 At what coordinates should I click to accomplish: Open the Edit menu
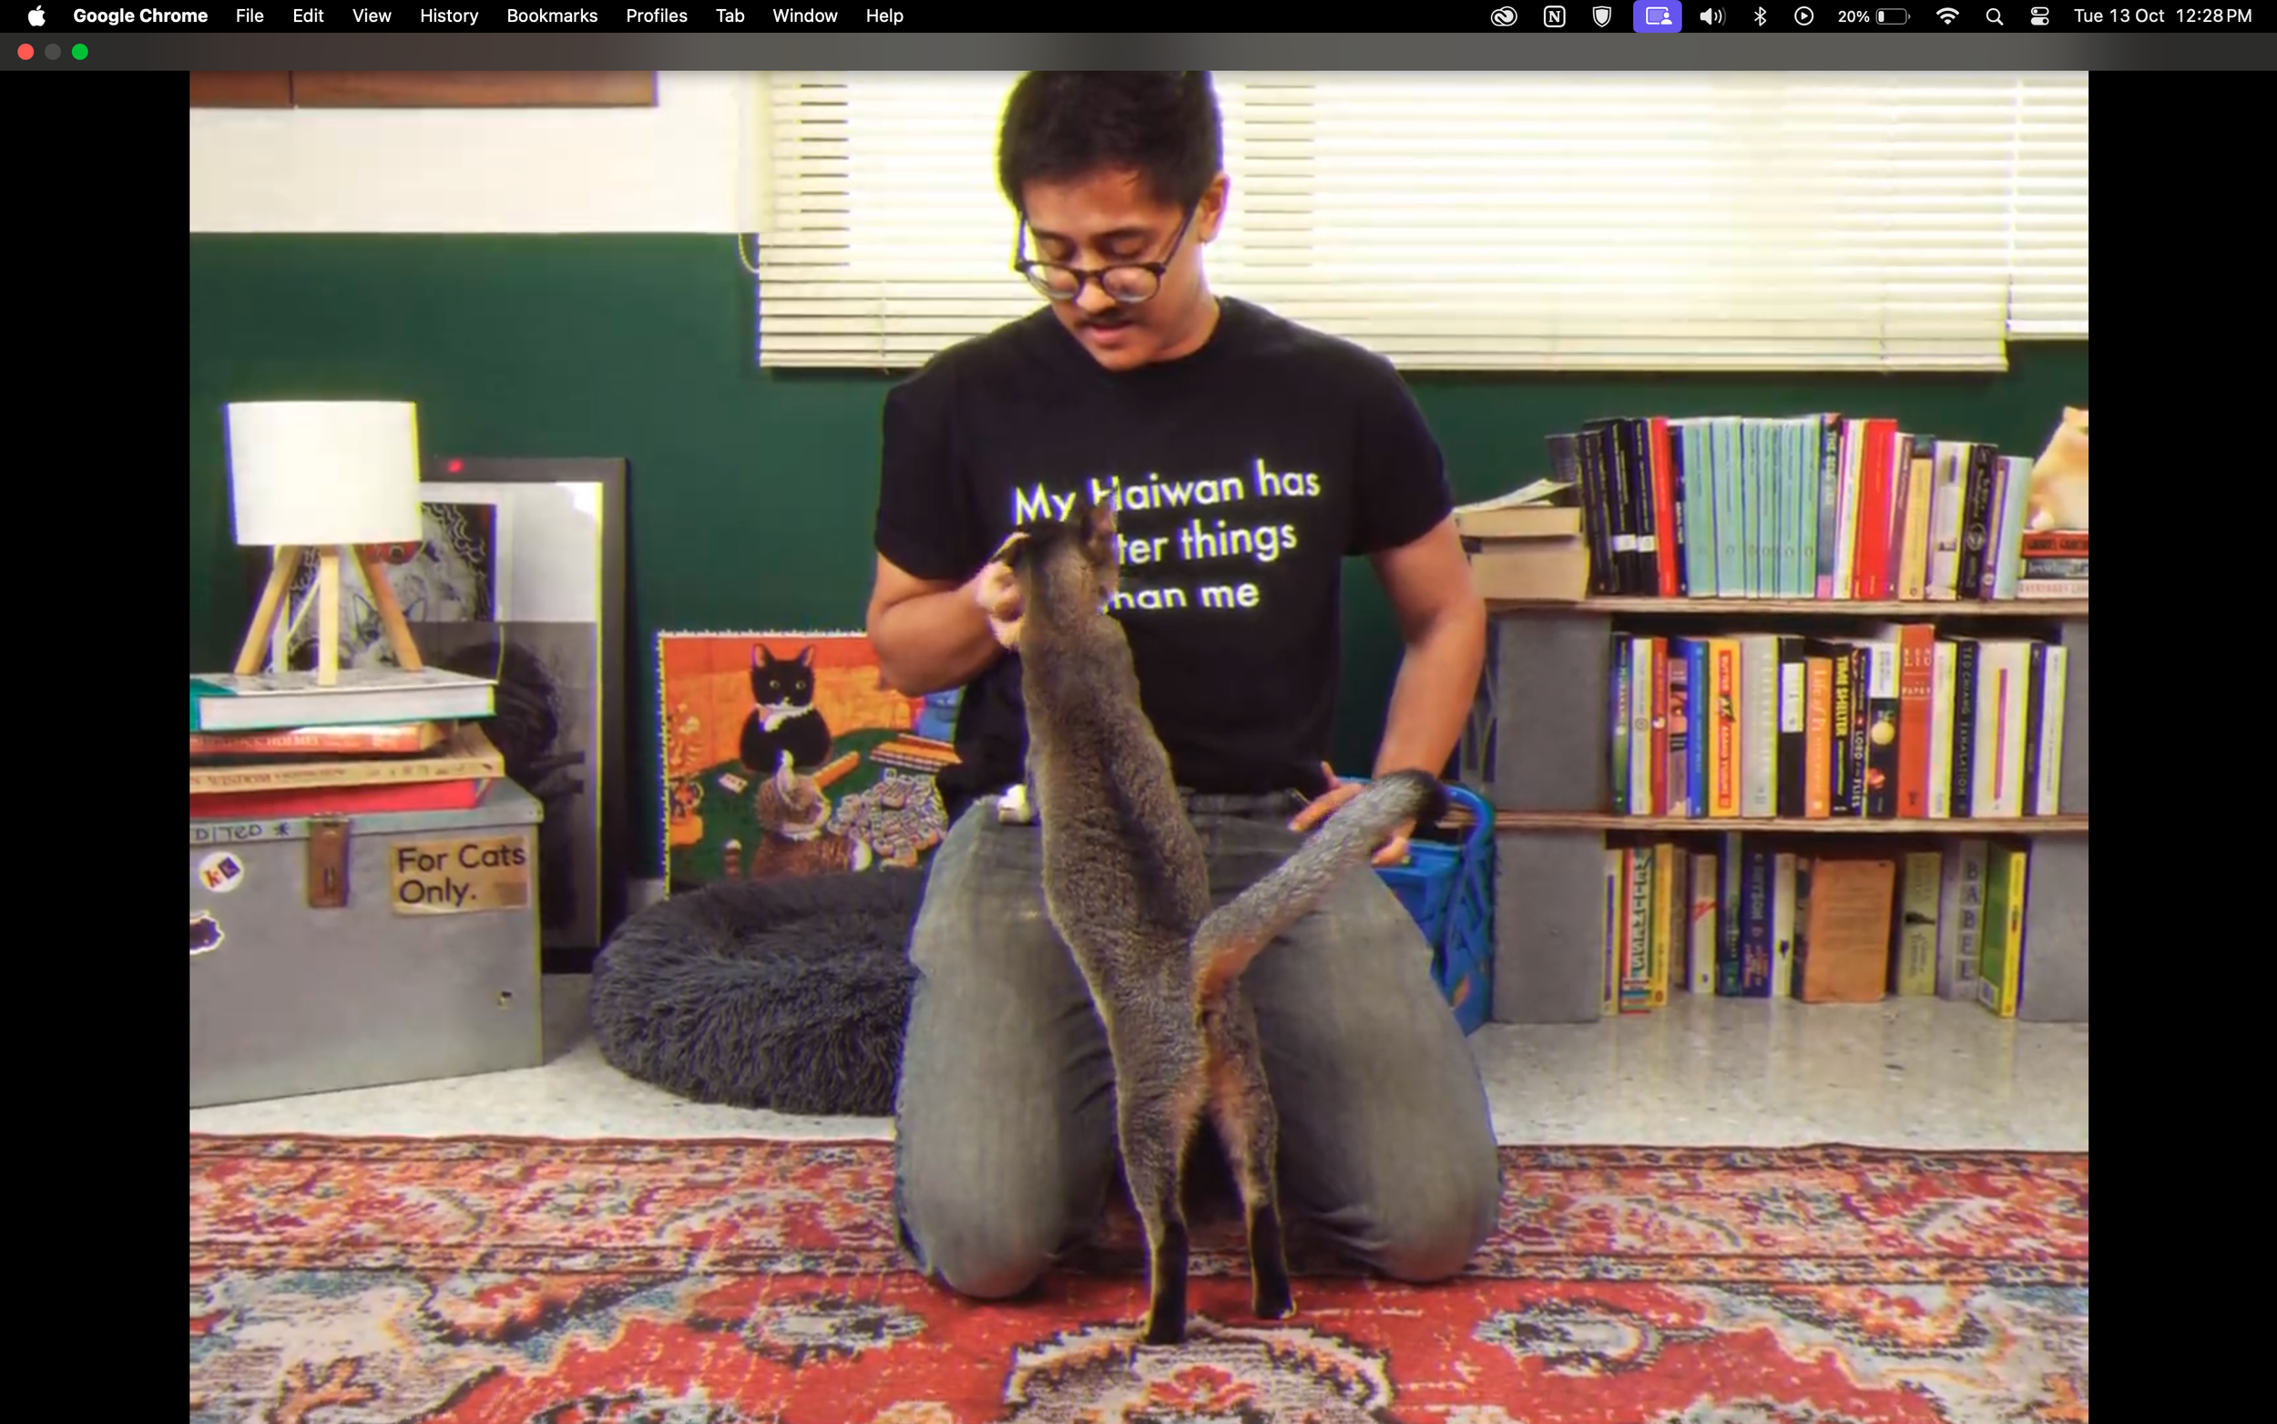coord(308,16)
